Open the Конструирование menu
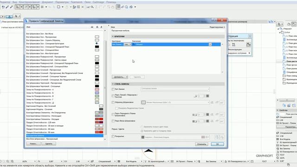Image resolution: width=297 pixels, height=167 pixels. tap(29, 2)
